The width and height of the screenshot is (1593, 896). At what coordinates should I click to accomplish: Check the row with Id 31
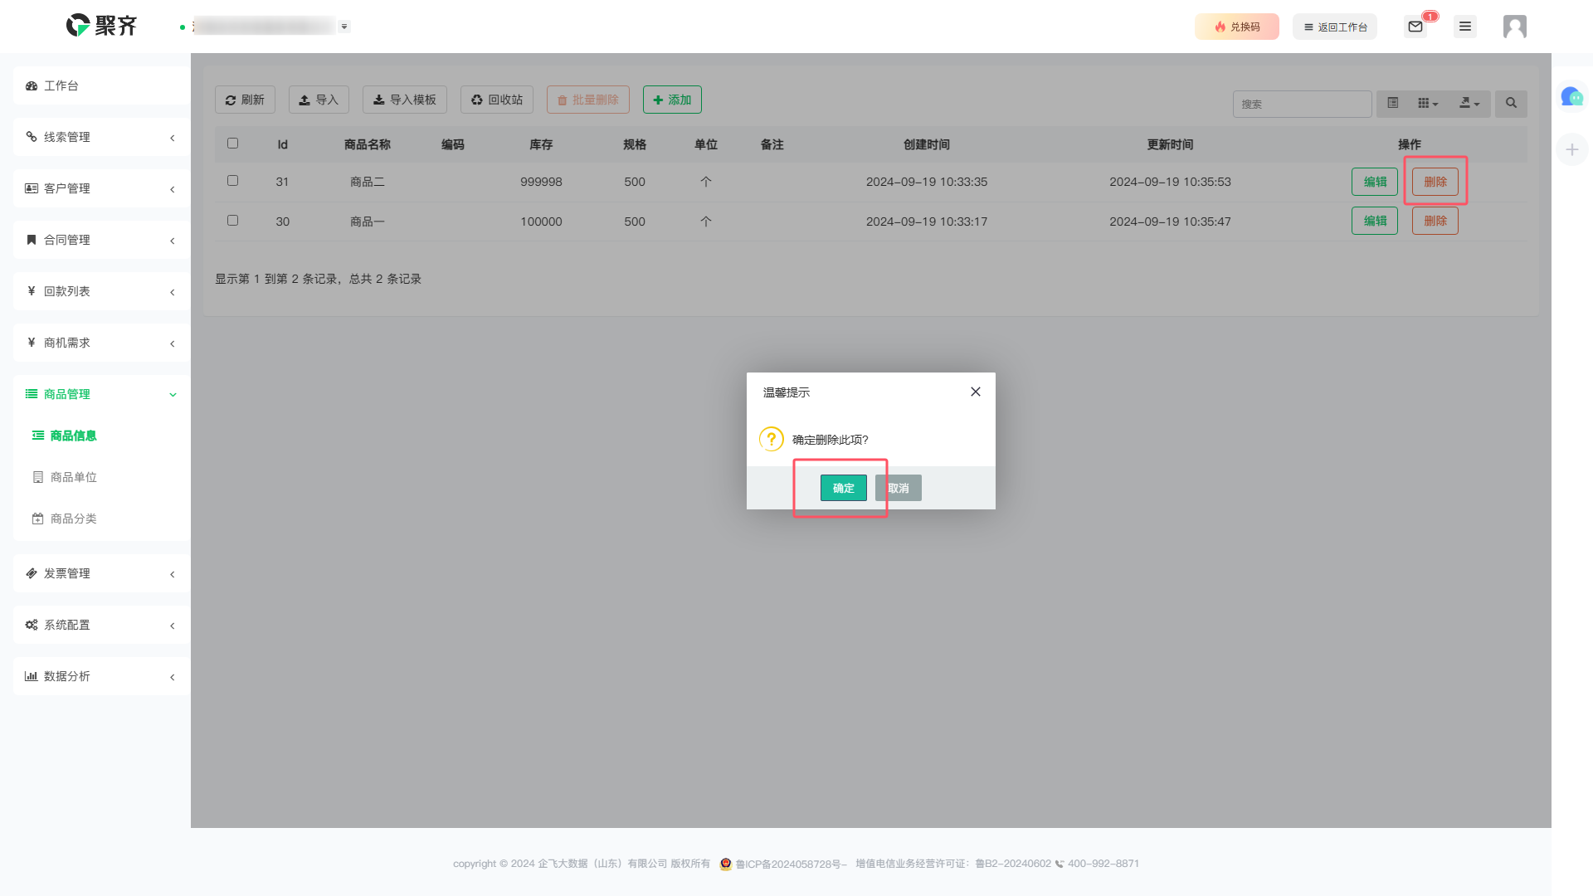(x=232, y=181)
